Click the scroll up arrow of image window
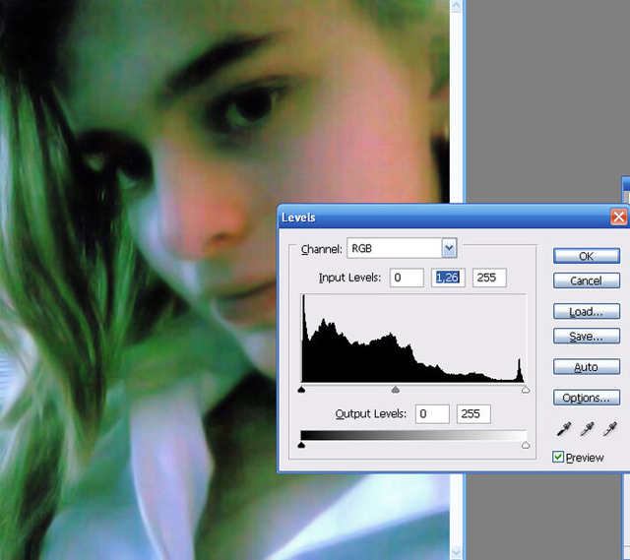 456,6
